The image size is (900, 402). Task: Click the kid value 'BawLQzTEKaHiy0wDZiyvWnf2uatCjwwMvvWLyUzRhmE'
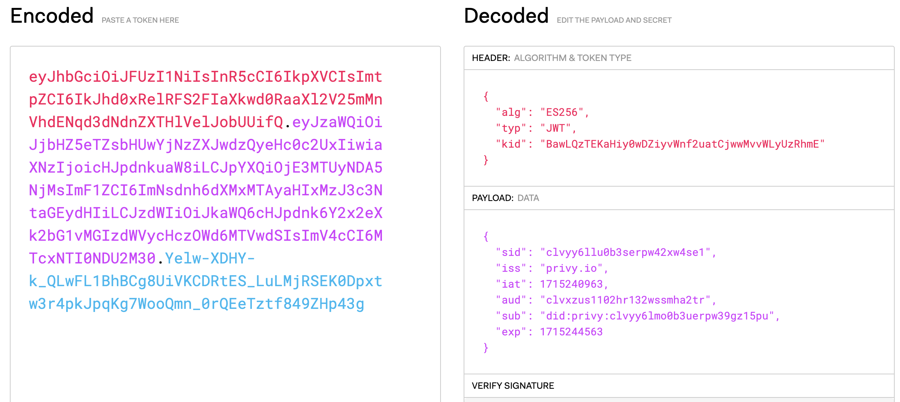[682, 144]
